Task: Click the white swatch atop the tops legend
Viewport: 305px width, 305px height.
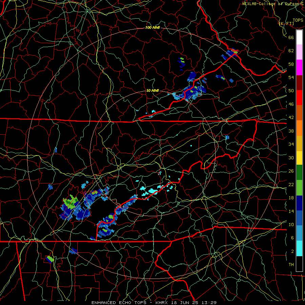Action: tap(299, 37)
